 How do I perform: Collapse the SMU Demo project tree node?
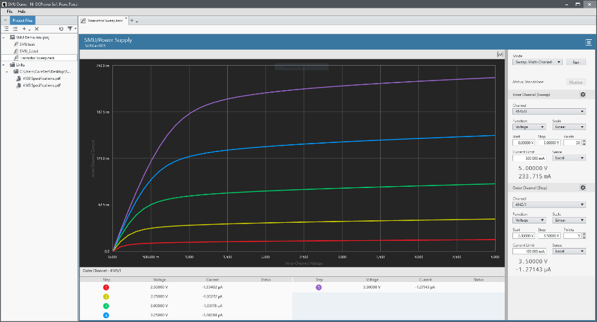4,37
